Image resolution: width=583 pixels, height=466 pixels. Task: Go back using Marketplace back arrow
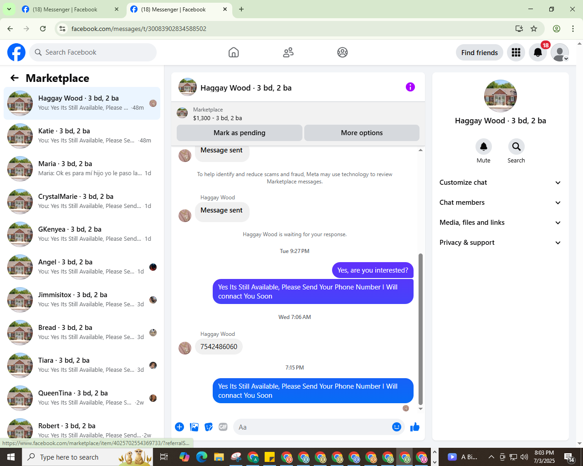click(x=15, y=78)
